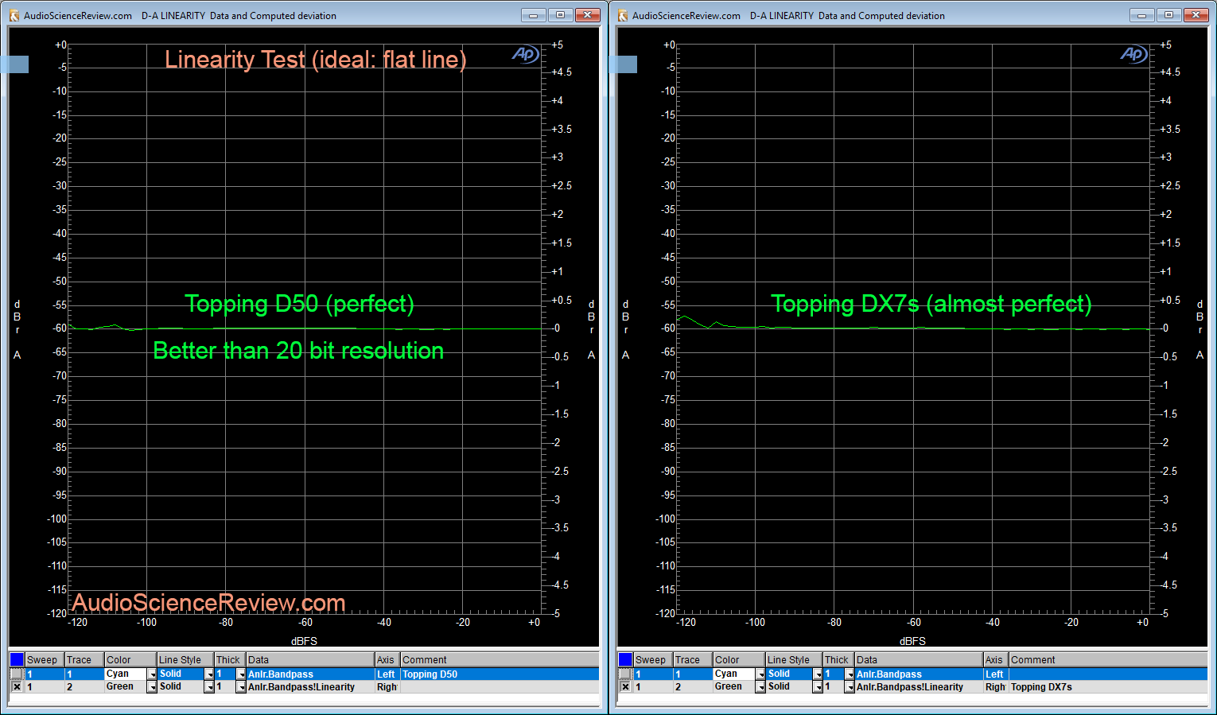1217x715 pixels.
Task: Click the AP logo in the left graph
Action: pyautogui.click(x=525, y=54)
